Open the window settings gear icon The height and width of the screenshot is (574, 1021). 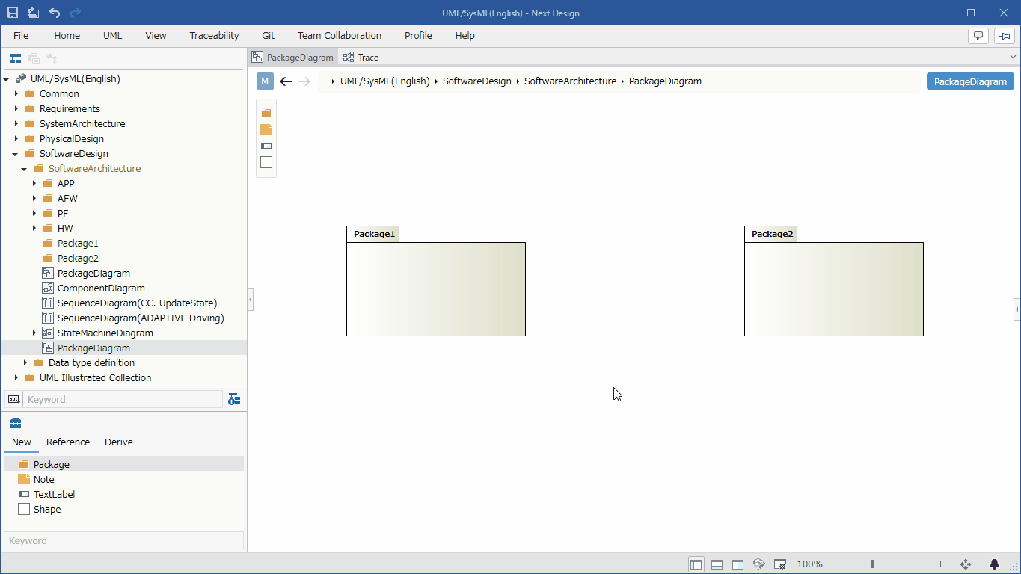[x=779, y=564]
